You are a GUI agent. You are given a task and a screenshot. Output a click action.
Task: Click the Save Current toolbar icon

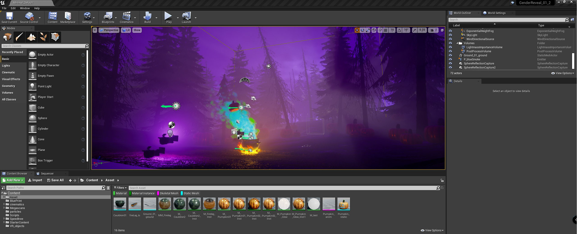9,17
